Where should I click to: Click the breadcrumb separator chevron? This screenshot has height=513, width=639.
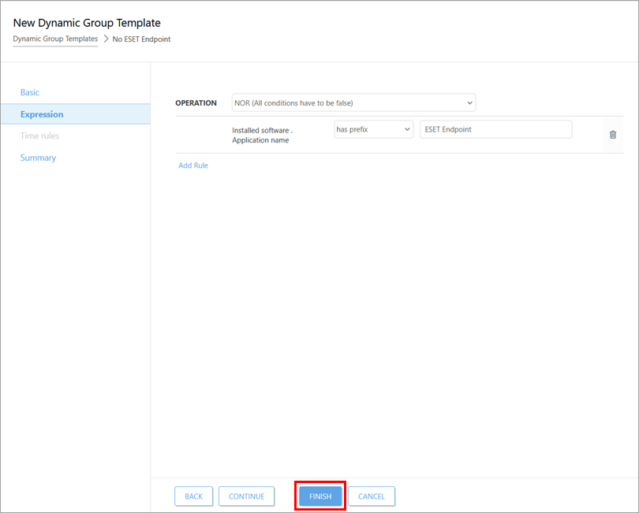106,39
